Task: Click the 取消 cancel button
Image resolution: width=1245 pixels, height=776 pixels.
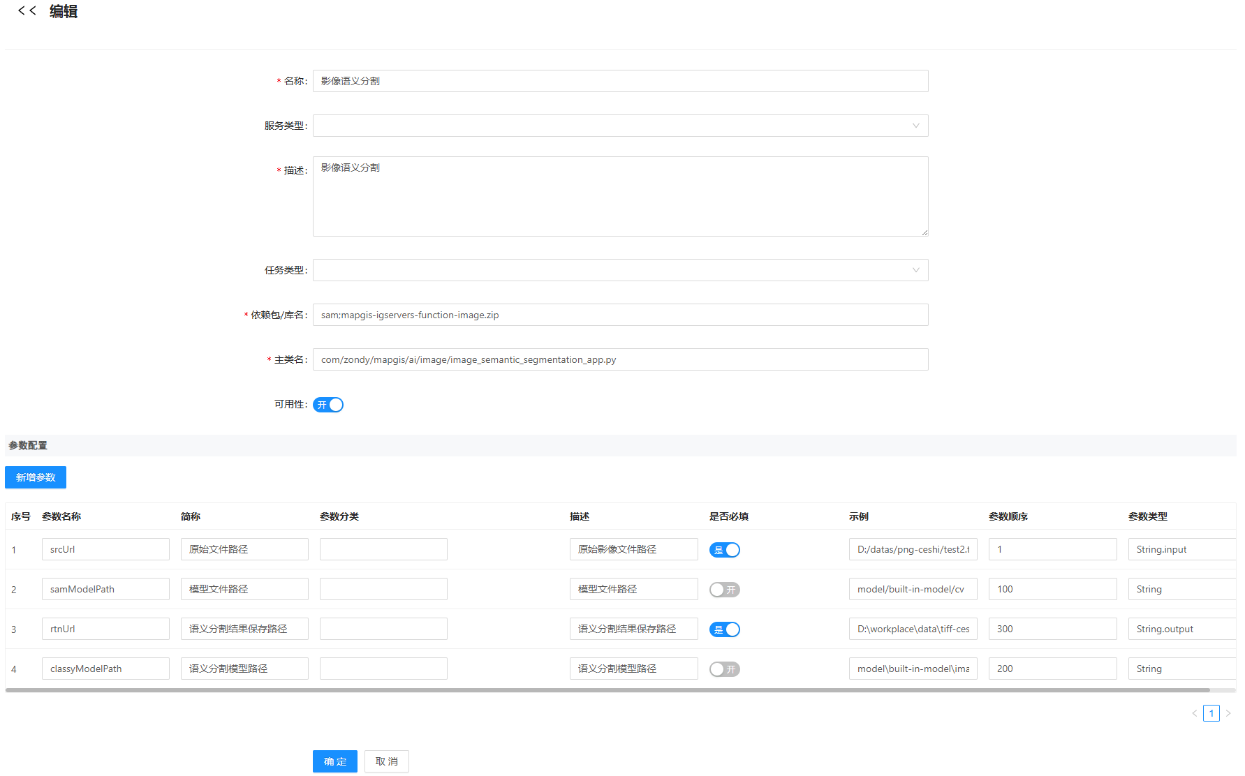Action: click(386, 761)
